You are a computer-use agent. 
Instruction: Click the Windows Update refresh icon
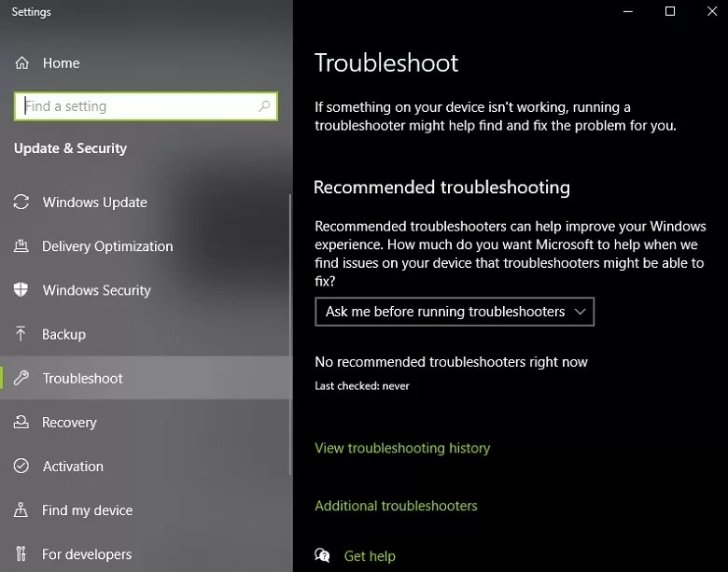21,202
